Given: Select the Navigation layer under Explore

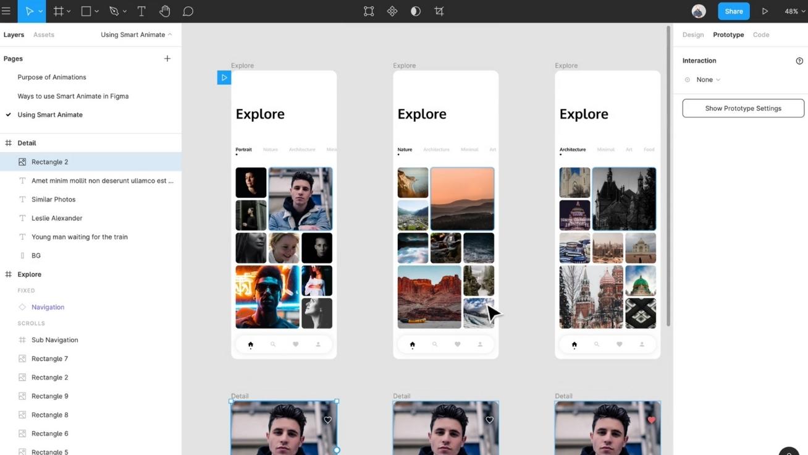Looking at the screenshot, I should (x=47, y=307).
